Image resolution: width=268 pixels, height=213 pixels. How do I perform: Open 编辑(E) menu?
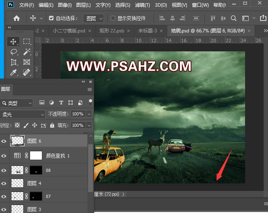[x=46, y=5]
